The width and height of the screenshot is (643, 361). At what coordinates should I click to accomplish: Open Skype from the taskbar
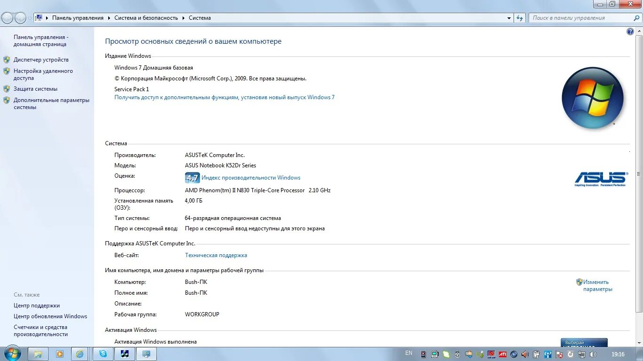point(103,354)
